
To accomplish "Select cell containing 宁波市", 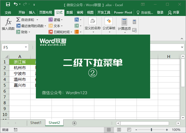I will [x=20, y=73].
